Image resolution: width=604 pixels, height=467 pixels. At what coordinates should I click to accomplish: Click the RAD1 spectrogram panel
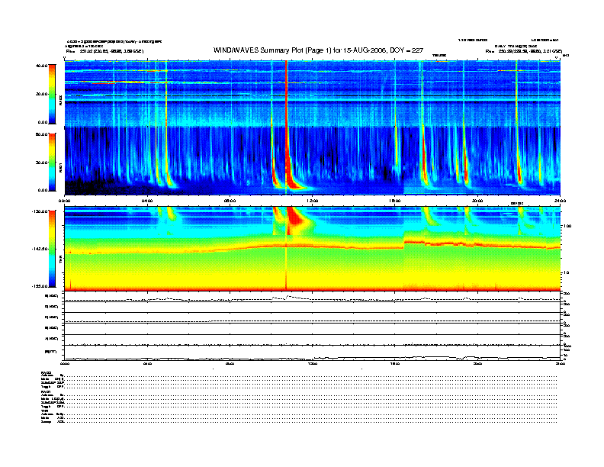313,161
